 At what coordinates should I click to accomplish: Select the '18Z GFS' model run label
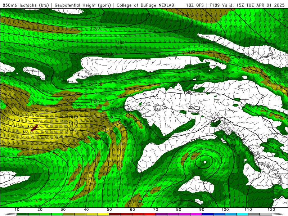(x=195, y=5)
